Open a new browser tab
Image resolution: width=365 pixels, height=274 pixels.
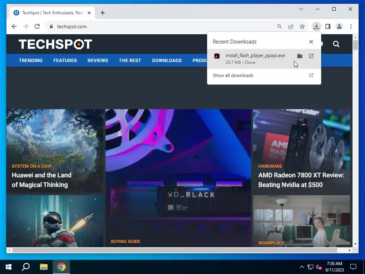[102, 13]
